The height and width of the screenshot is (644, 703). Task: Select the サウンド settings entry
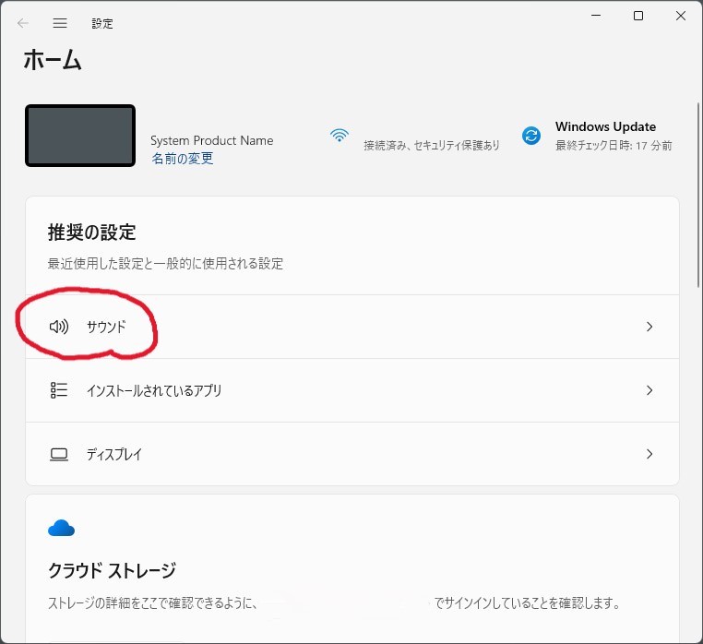pyautogui.click(x=106, y=327)
